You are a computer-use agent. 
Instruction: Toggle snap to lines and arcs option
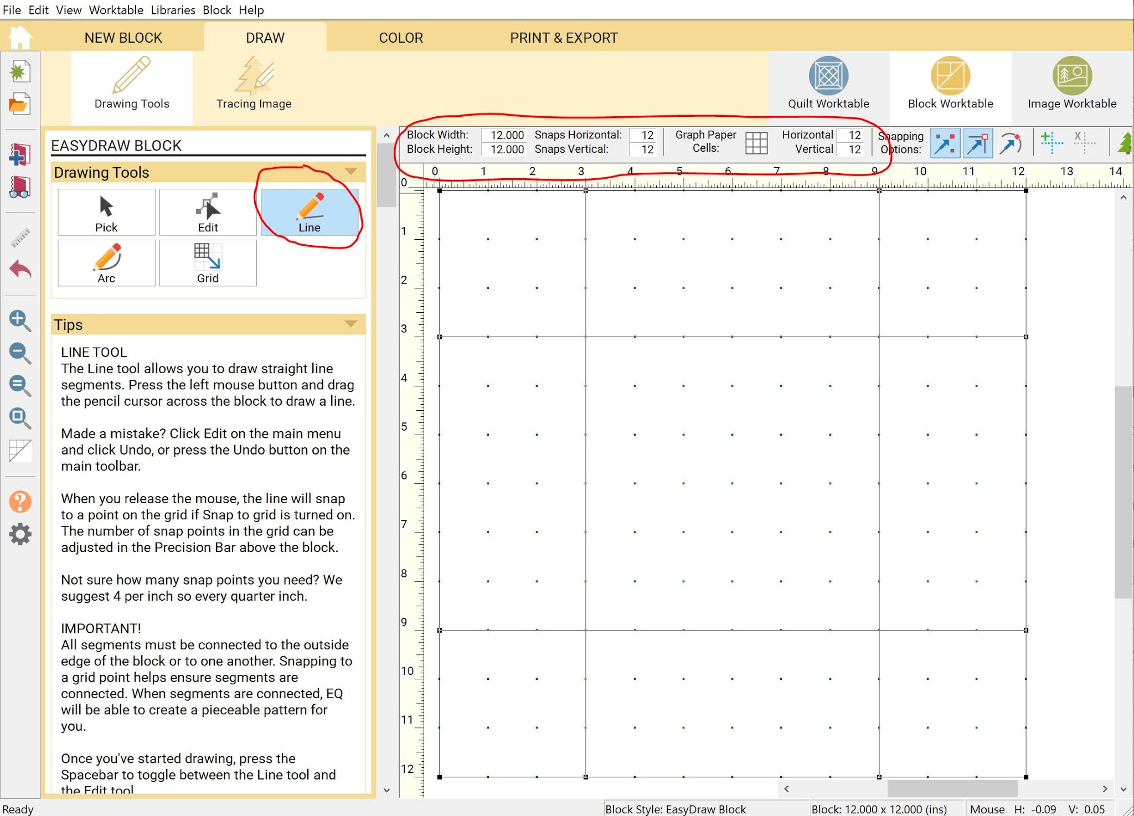(1011, 143)
